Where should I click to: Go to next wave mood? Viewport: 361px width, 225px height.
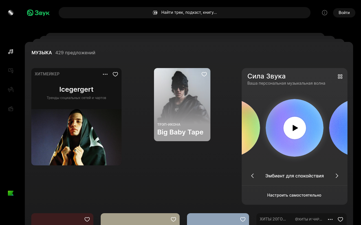pos(337,176)
